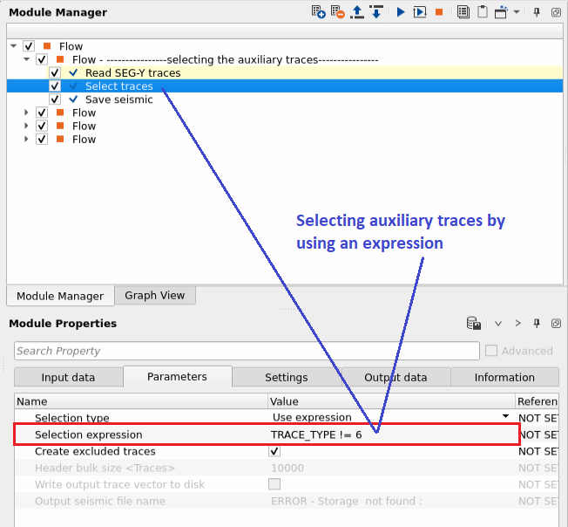
Task: Click the orange Stop square icon
Action: coord(439,12)
